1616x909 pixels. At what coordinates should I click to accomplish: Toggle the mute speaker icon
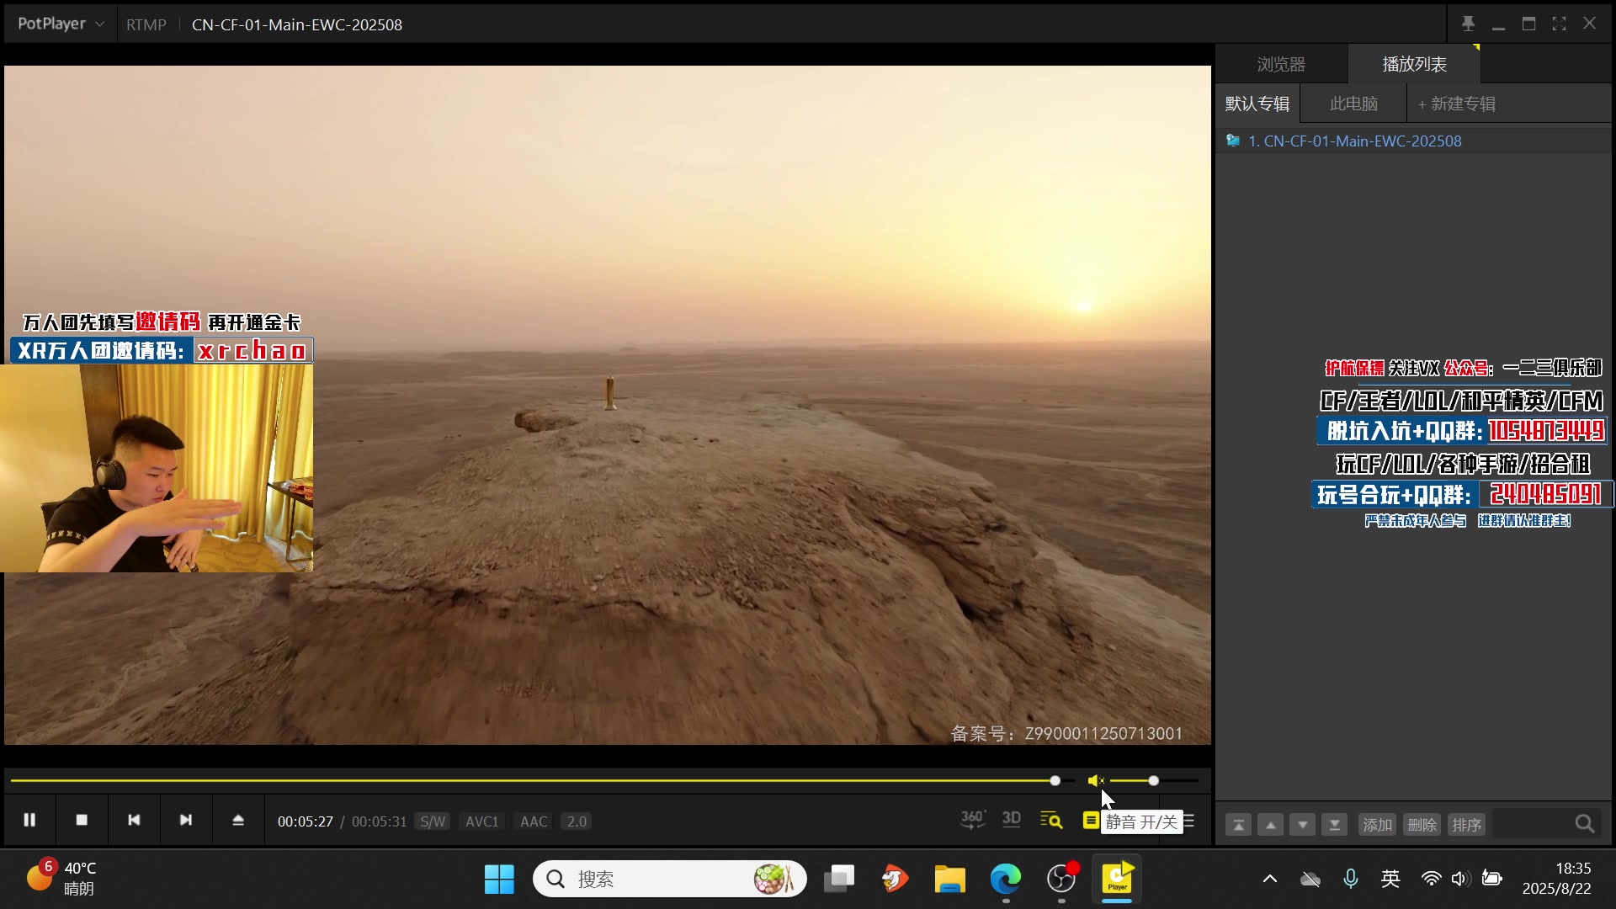click(1096, 781)
